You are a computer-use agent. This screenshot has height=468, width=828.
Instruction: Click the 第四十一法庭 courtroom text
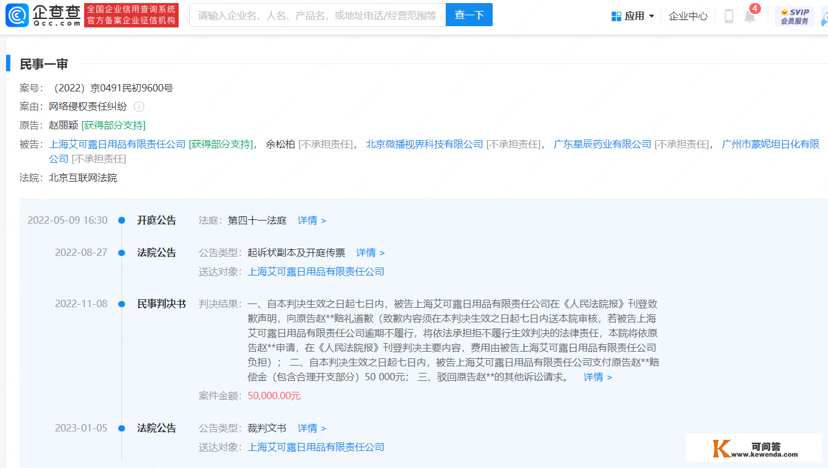[257, 221]
